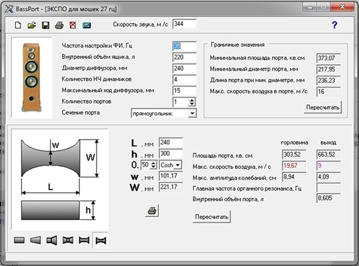Select the horn-shaped port icon

52,240
